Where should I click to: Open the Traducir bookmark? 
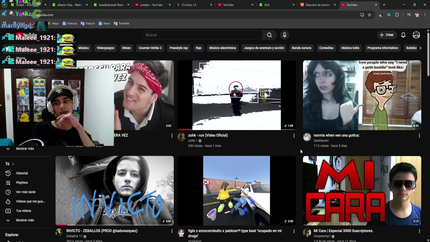pyautogui.click(x=88, y=24)
